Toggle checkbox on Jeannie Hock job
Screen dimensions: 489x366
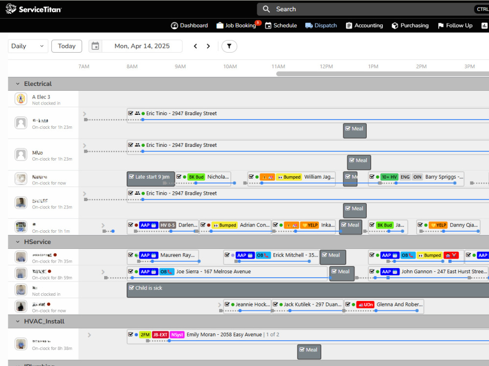tap(227, 305)
